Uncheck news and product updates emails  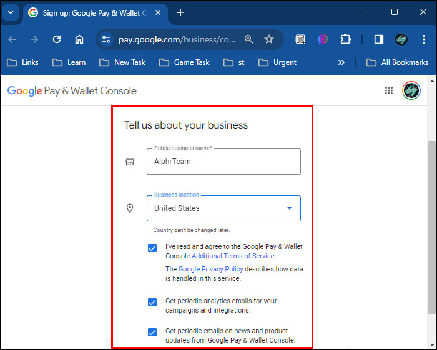(152, 332)
